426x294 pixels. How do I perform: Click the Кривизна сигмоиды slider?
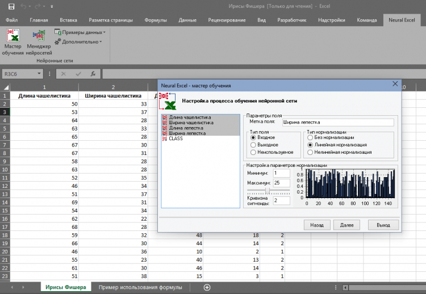pos(268,191)
